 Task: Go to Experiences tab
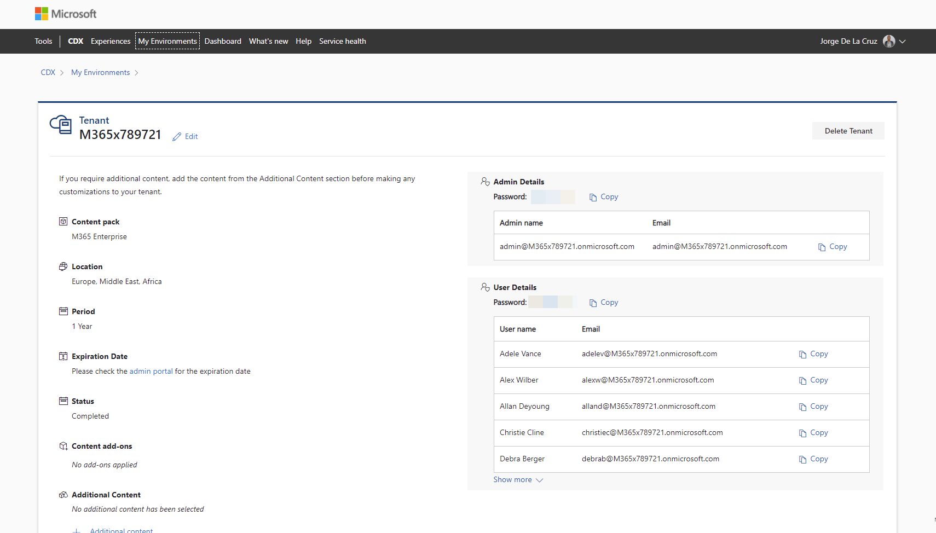tap(111, 41)
